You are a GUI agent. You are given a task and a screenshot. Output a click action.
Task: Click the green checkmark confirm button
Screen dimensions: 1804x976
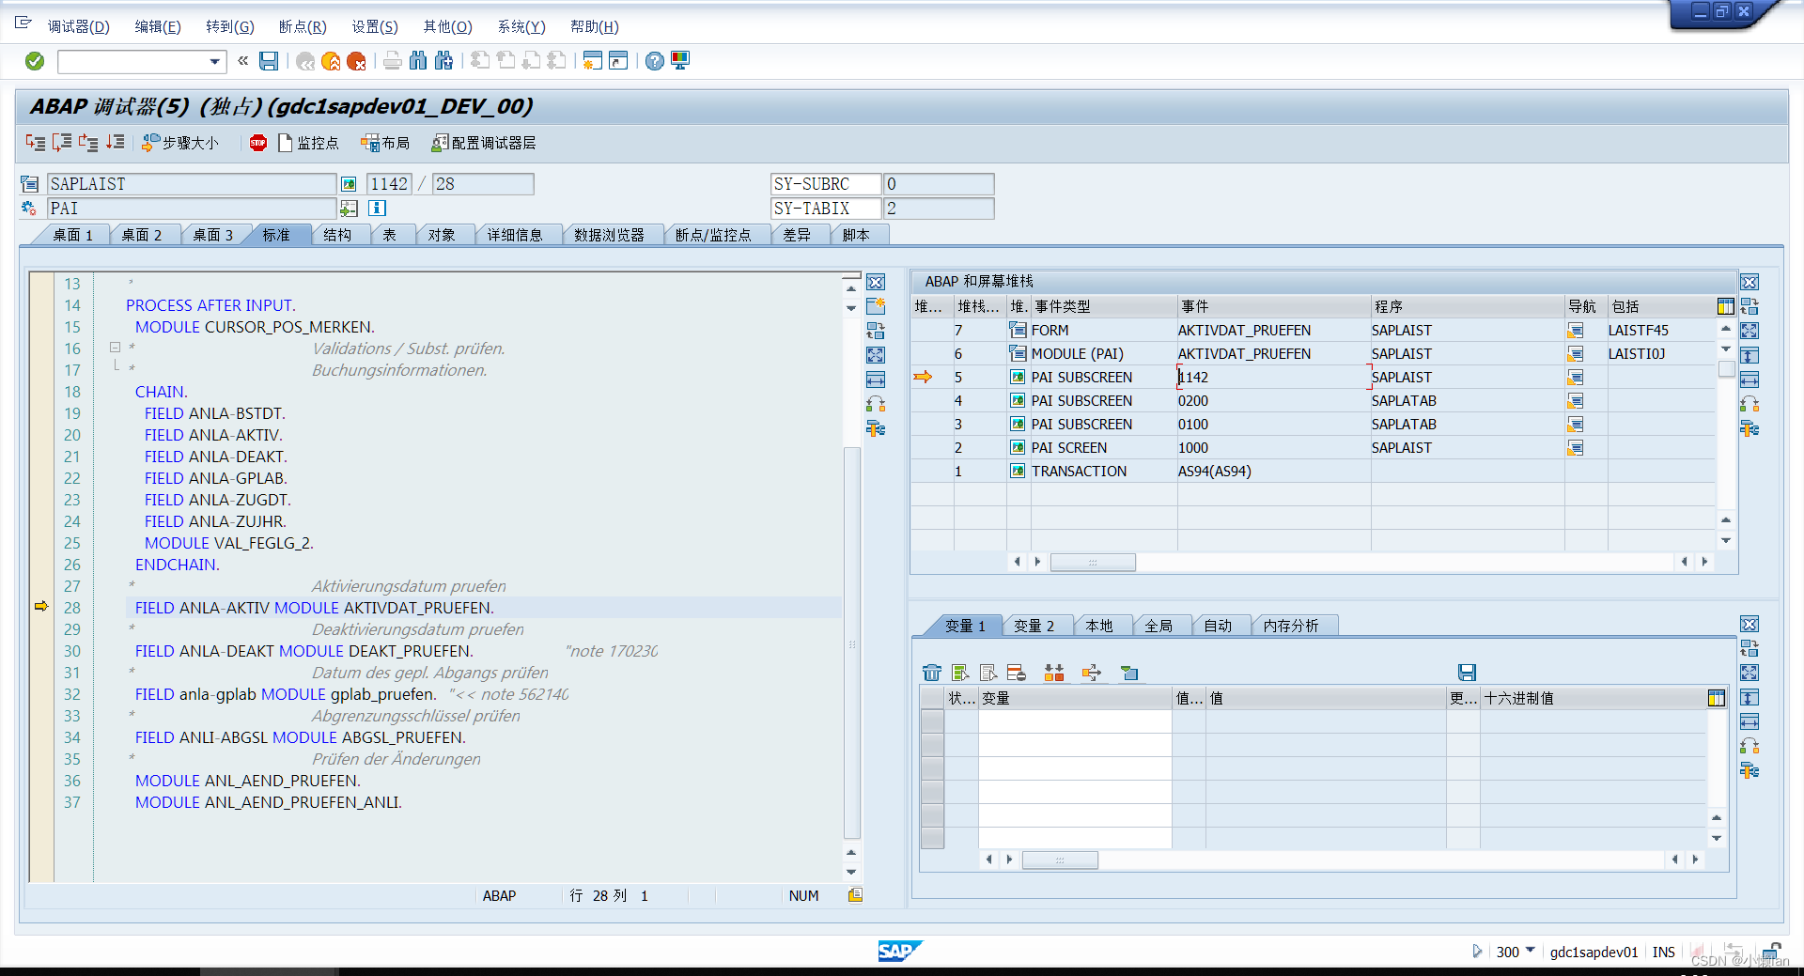34,61
